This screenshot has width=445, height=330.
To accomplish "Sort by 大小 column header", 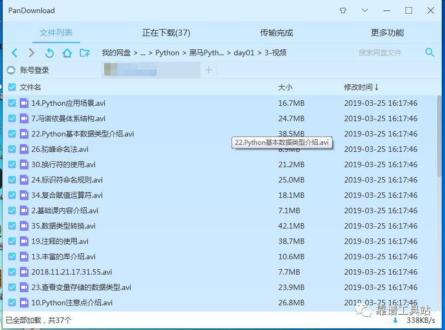I will (x=285, y=87).
